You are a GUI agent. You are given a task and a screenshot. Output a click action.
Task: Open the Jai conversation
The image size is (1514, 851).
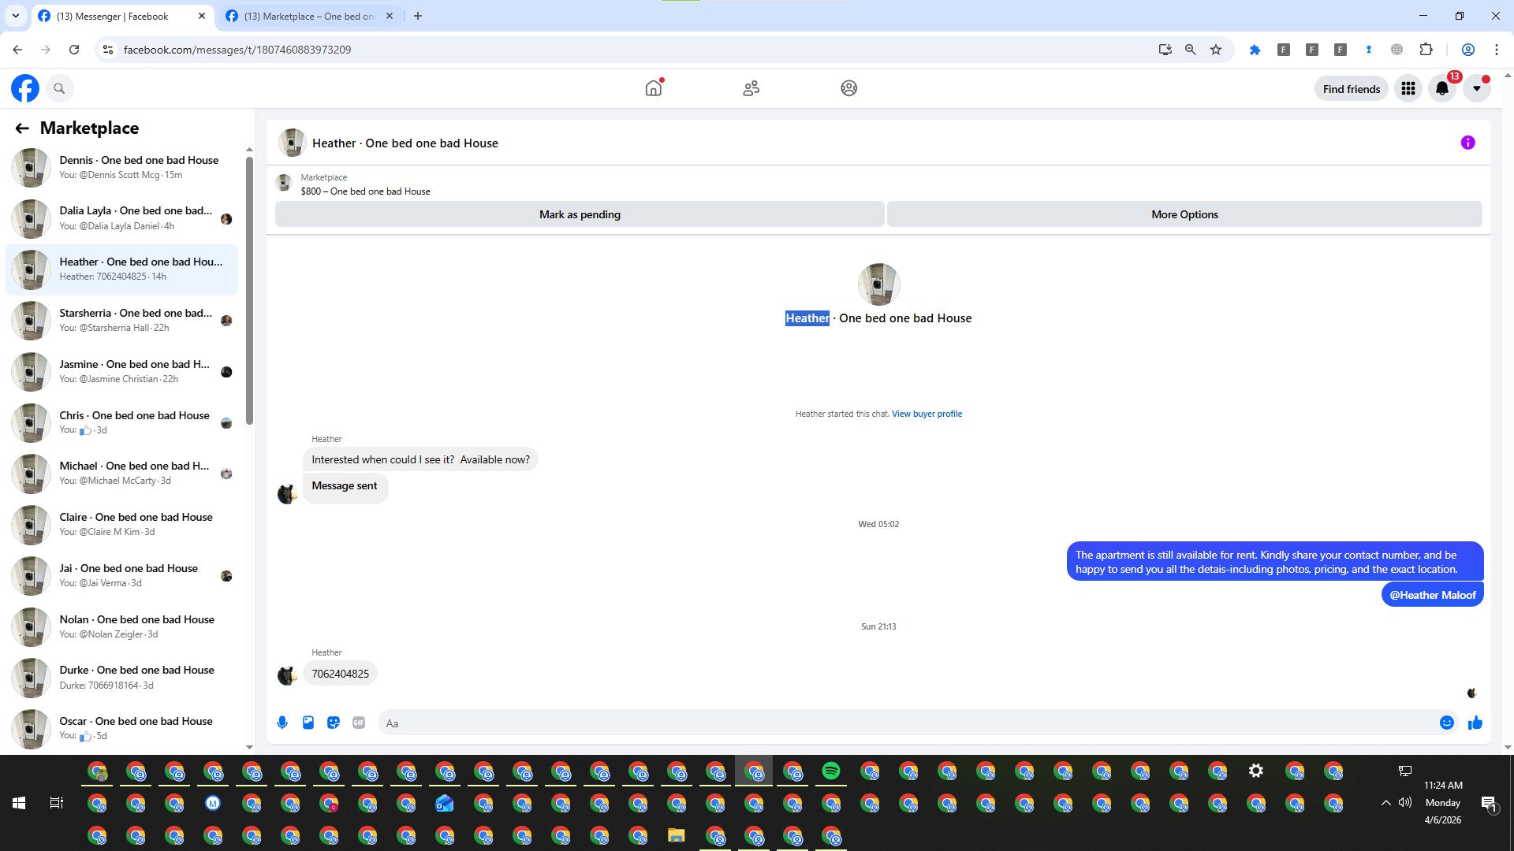tap(122, 575)
